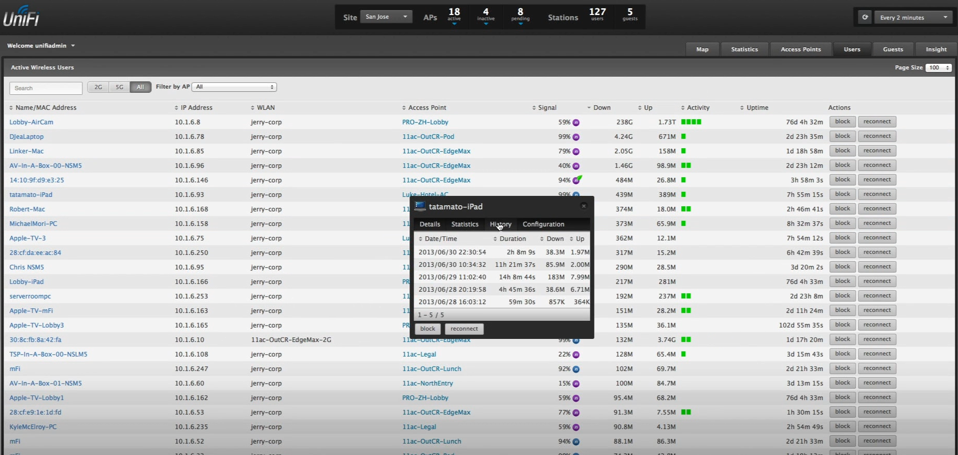Sort by Name/MAC Address column arrow

pos(11,108)
